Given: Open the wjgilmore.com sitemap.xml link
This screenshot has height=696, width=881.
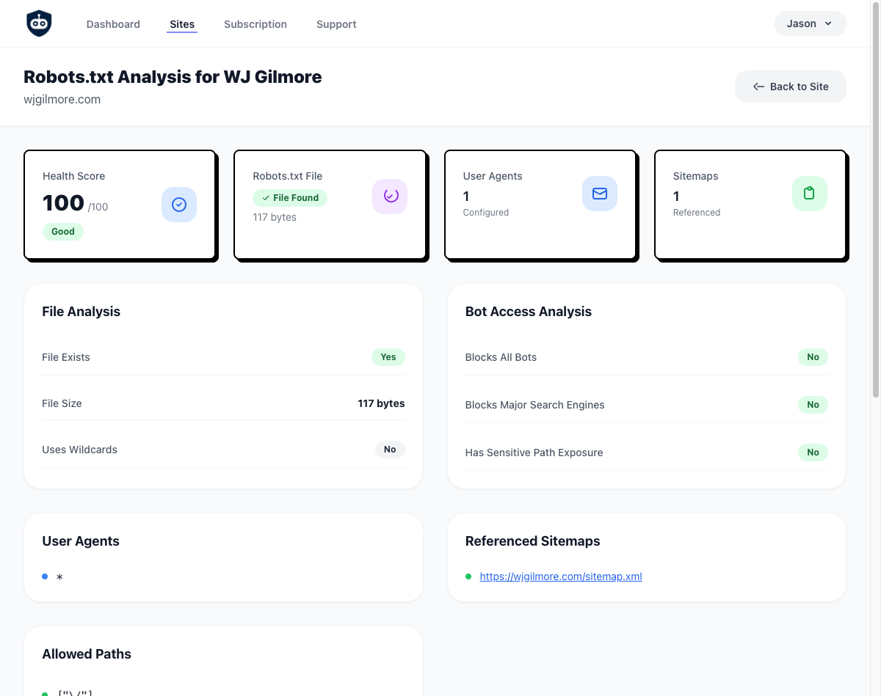Looking at the screenshot, I should (561, 576).
